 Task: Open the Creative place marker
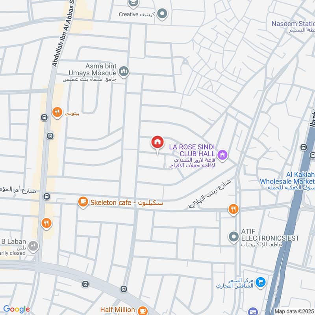point(162,14)
